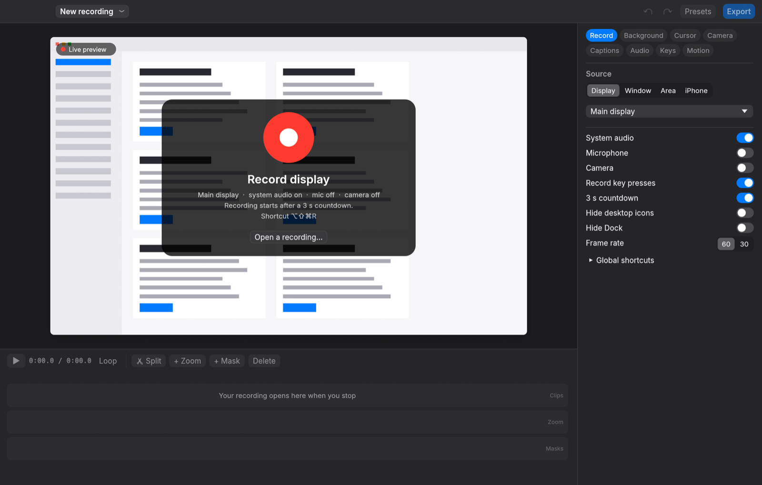
Task: Click the Split button
Action: point(149,361)
